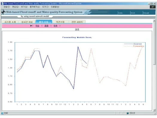Click the 0.90 y-axis label
This screenshot has height=118, width=157.
point(10,85)
